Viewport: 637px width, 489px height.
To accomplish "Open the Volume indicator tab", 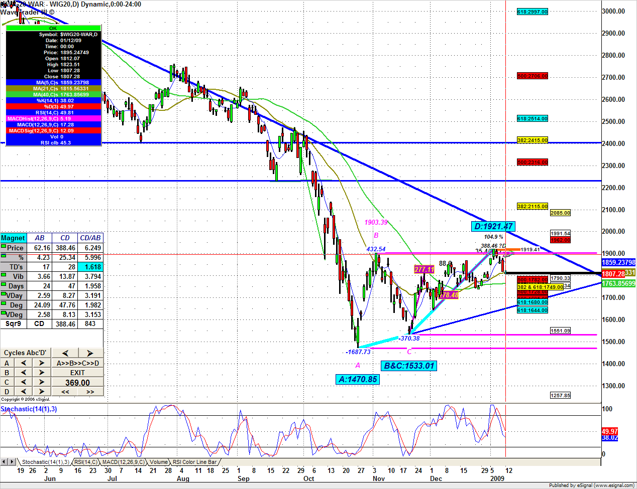I will (x=159, y=462).
